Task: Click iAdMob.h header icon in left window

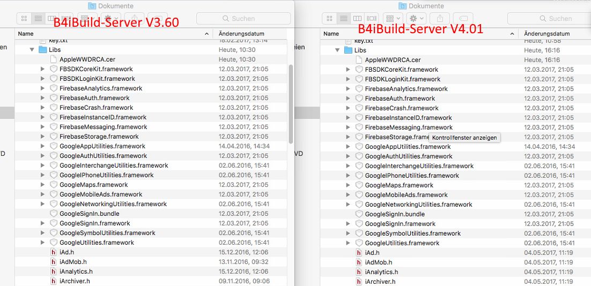Action: [x=53, y=261]
